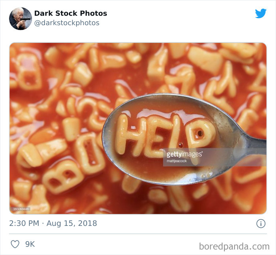The width and height of the screenshot is (276, 255).
Task: Open the Dark Stock Photos profile avatar
Action: pos(21,18)
